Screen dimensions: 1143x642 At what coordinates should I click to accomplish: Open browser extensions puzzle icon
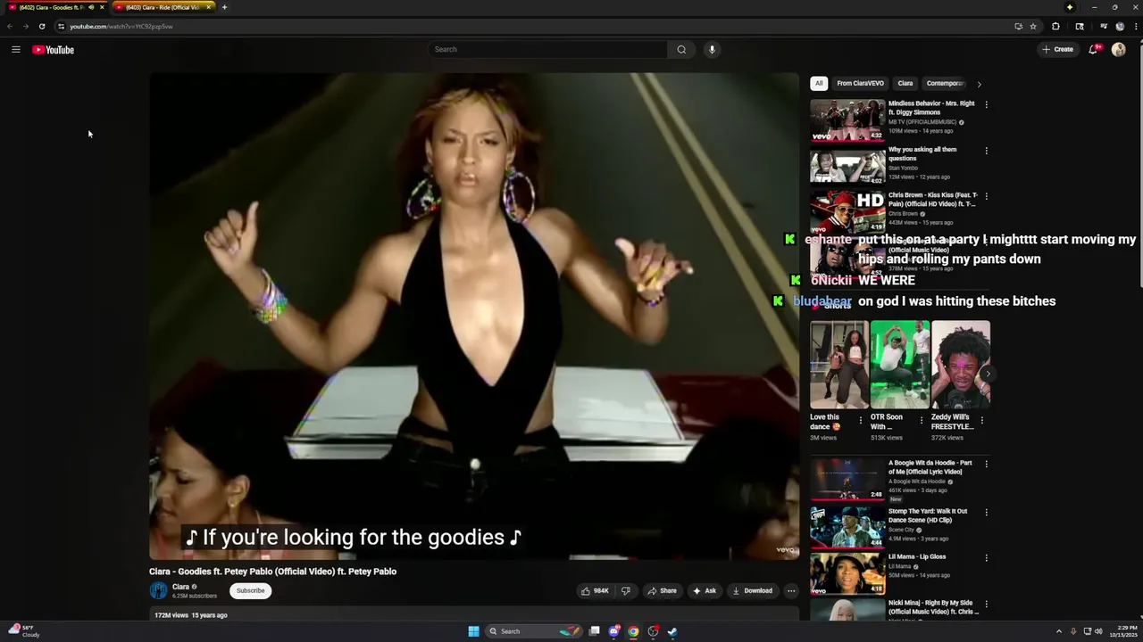(x=1055, y=27)
